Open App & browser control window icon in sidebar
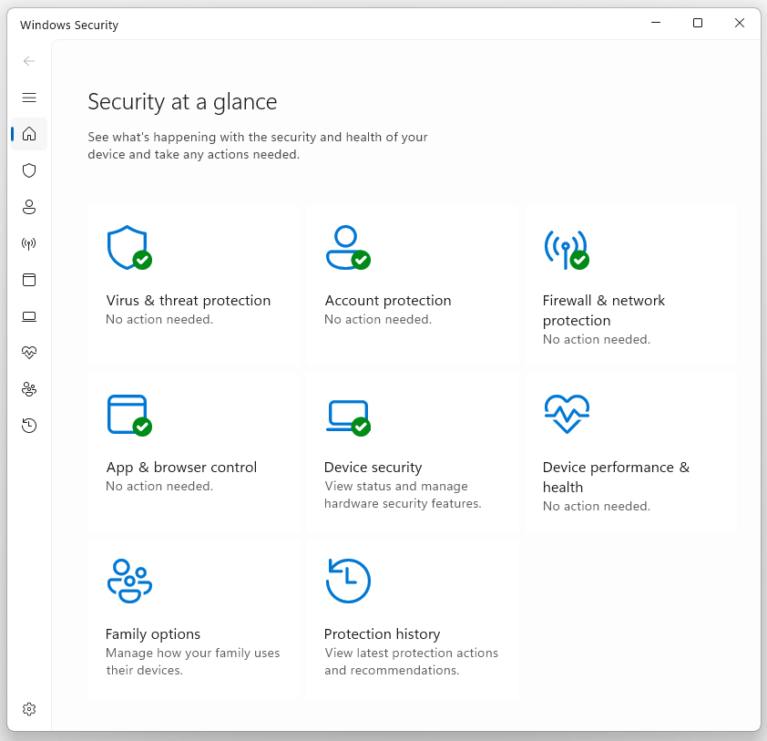767x741 pixels. [x=29, y=280]
